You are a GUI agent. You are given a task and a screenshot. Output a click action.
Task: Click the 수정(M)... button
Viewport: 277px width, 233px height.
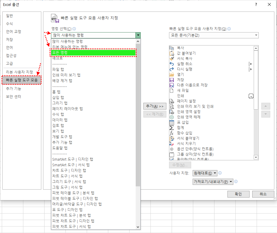click(x=180, y=165)
